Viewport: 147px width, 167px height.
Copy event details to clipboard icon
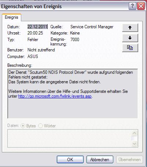click(130, 48)
